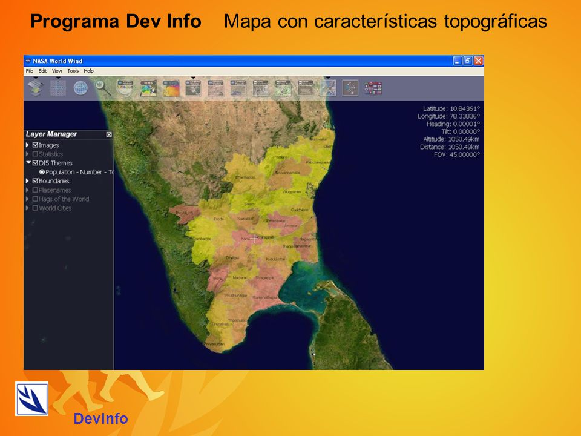581x436 pixels.
Task: Select the third USGS imagery toolbar icon
Action: (x=306, y=88)
